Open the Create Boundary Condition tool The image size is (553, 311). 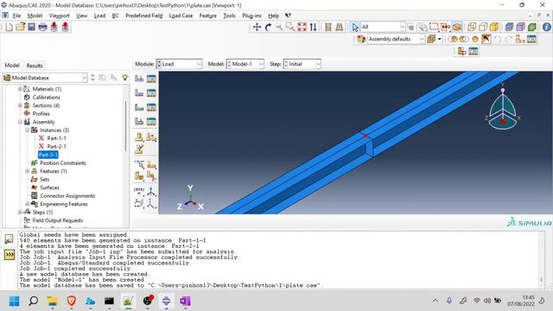click(x=139, y=92)
